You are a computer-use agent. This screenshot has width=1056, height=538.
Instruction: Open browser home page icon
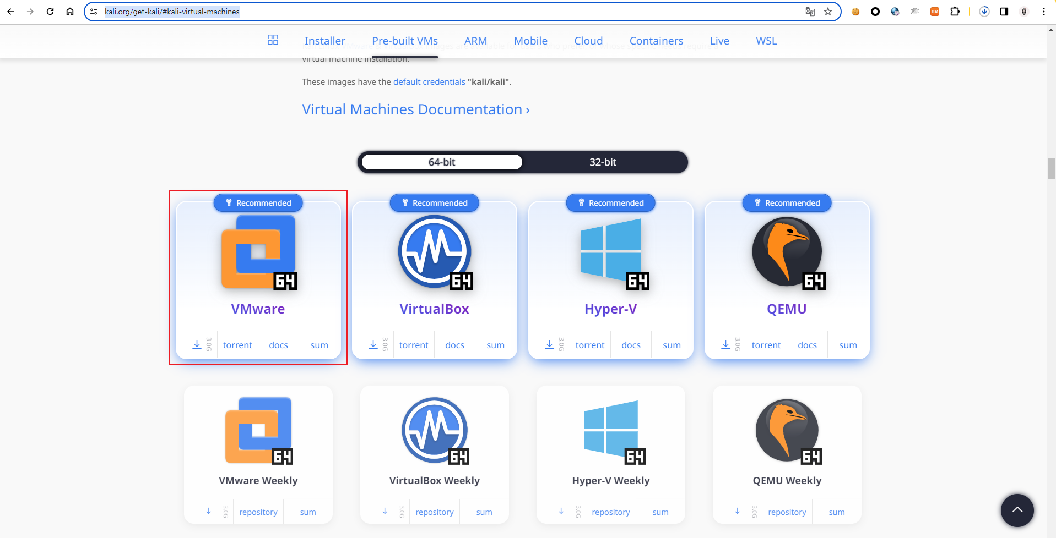coord(70,12)
